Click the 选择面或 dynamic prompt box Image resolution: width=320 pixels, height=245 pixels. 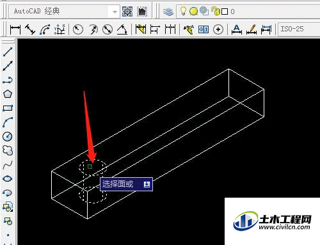click(x=126, y=184)
